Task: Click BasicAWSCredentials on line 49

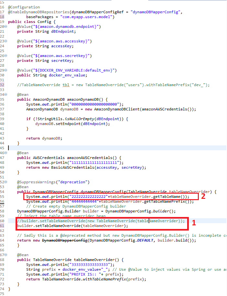Action: click(x=73, y=168)
